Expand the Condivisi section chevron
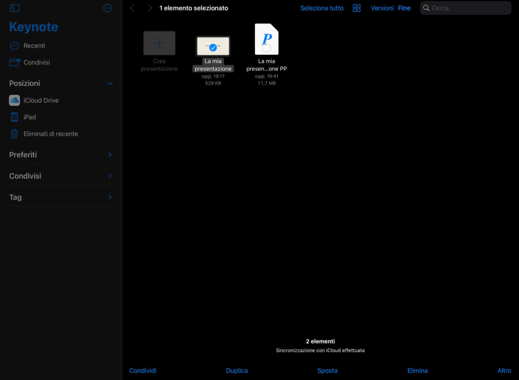This screenshot has height=380, width=519. [110, 176]
